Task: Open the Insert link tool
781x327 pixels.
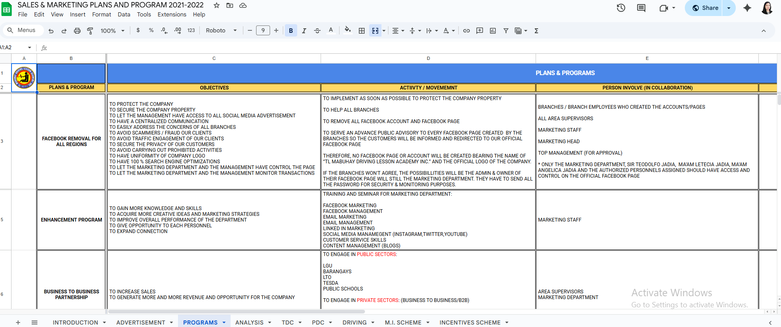Action: [x=467, y=31]
